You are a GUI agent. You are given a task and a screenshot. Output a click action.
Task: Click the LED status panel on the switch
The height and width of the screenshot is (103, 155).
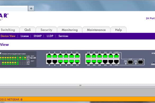pyautogui.click(x=18, y=59)
